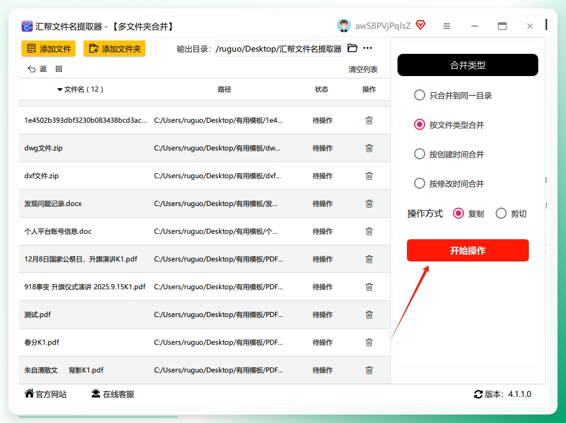Click the app logo icon in title bar

click(27, 26)
